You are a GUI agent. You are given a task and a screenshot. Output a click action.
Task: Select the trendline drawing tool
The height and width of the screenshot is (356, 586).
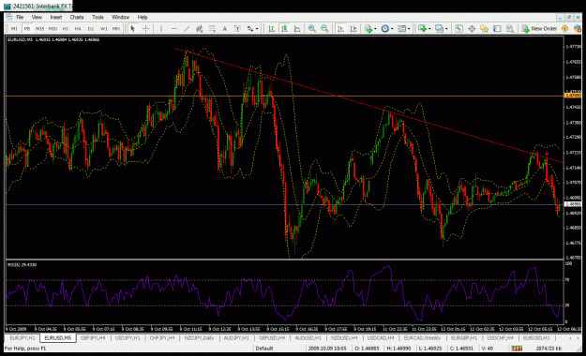[x=187, y=29]
